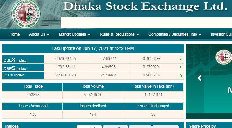Viewport: 232px width, 128px height.
Task: Select the second tab in Indices panel
Action: 115,127
